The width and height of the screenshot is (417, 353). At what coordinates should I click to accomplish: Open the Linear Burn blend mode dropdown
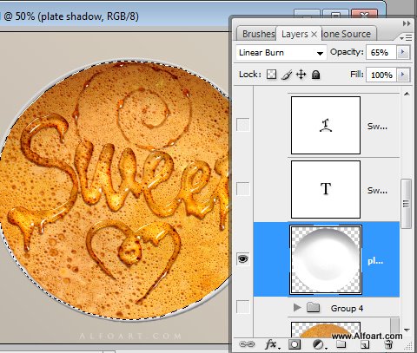coord(281,53)
